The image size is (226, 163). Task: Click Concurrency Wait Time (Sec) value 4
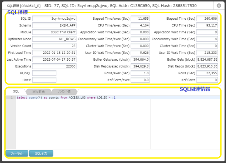(207, 39)
